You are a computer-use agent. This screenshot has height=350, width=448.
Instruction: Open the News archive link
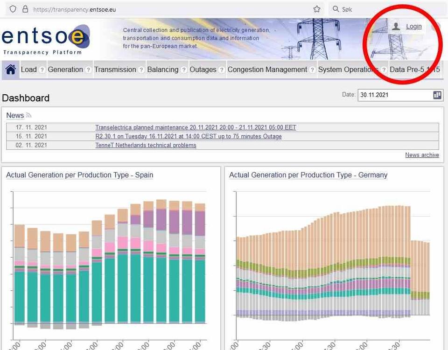pos(422,155)
